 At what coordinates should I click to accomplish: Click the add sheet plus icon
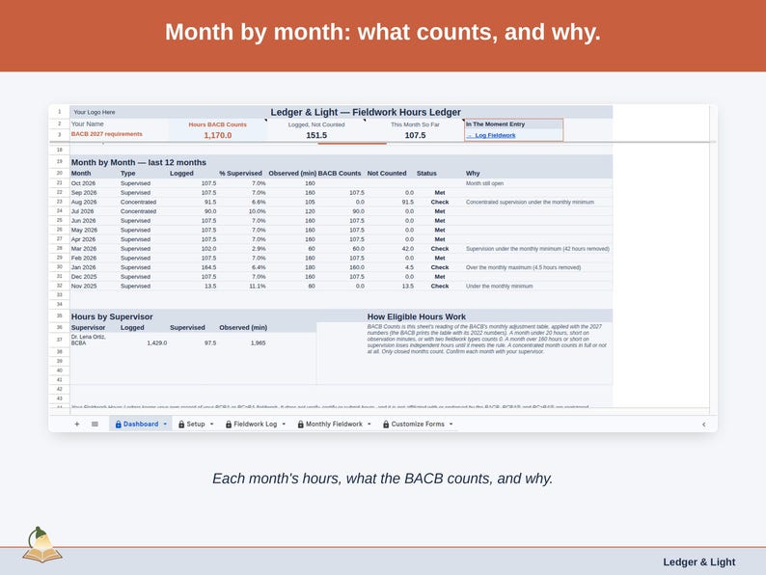pyautogui.click(x=77, y=424)
